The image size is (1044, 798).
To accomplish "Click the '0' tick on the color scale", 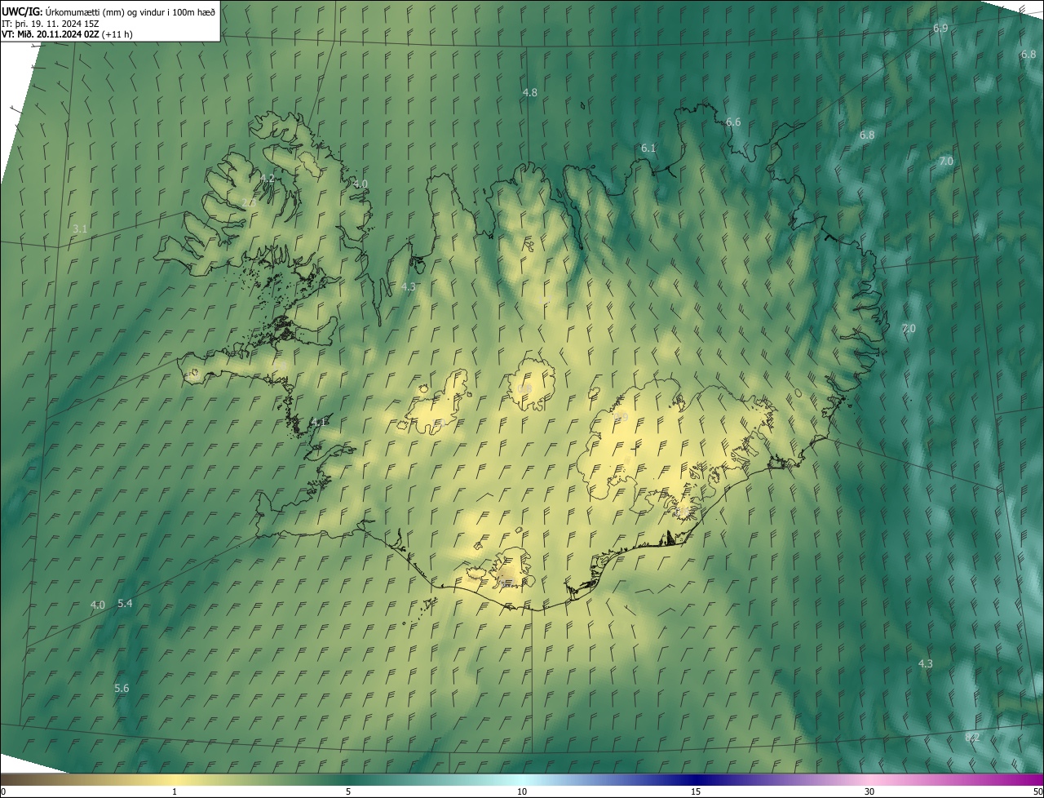I will (x=3, y=792).
